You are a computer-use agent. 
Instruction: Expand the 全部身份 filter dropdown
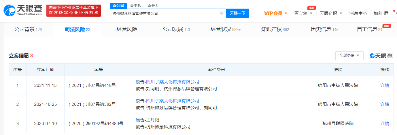pyautogui.click(x=349, y=56)
